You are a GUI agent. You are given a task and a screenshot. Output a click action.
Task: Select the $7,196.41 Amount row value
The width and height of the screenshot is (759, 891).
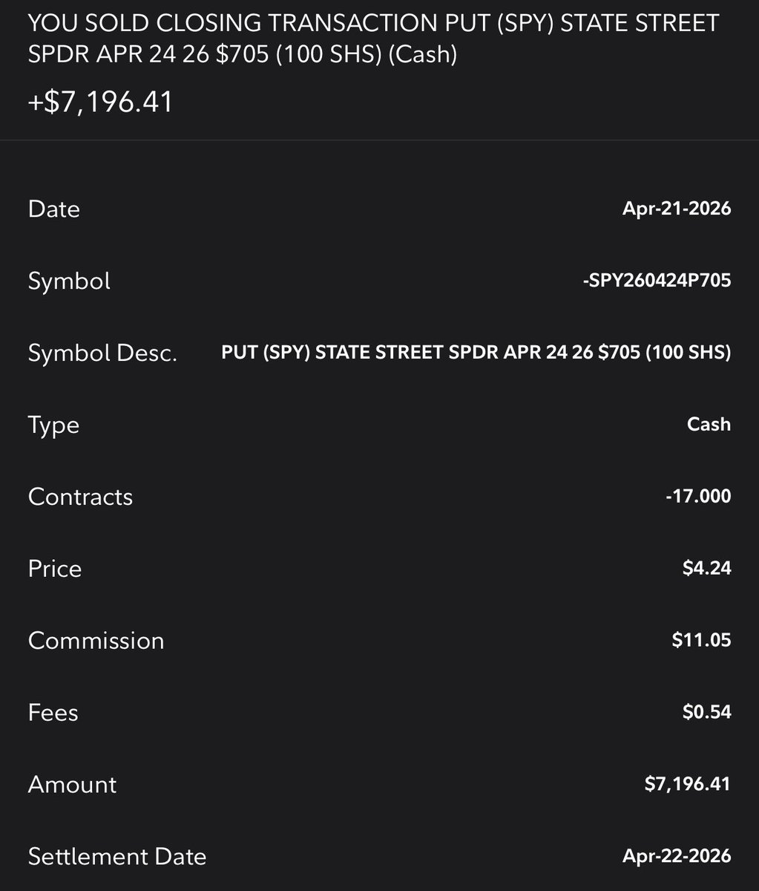pos(687,784)
